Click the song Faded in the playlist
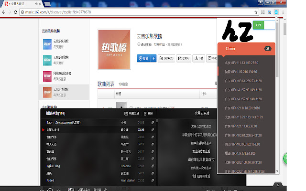Viewport: 306px width, 191px height. pyautogui.click(x=51, y=180)
